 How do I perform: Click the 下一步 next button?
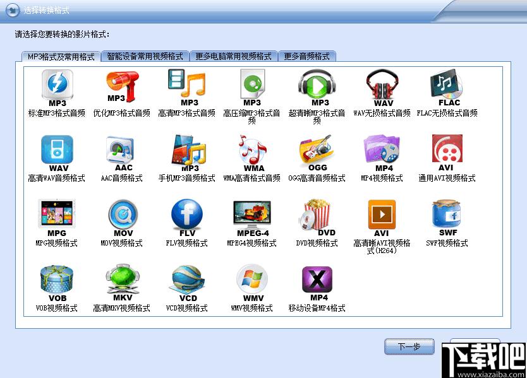coord(409,346)
